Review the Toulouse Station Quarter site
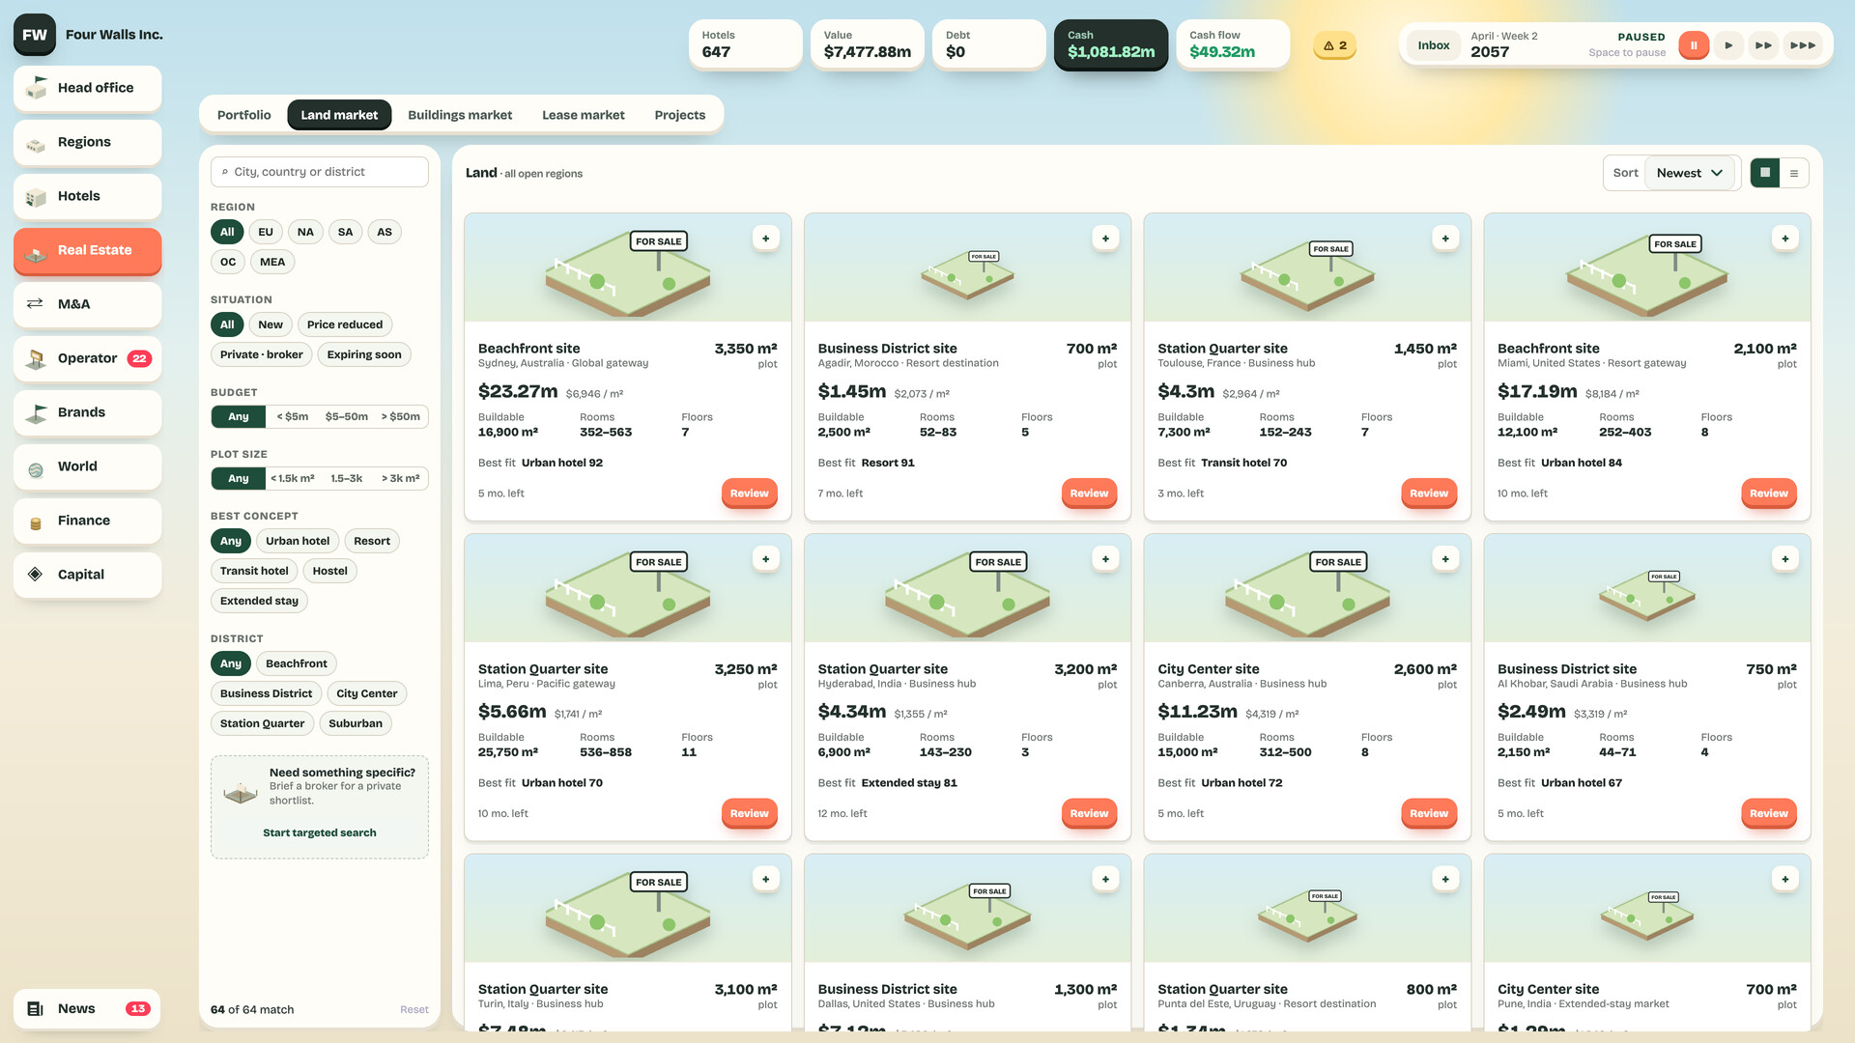 [x=1428, y=493]
